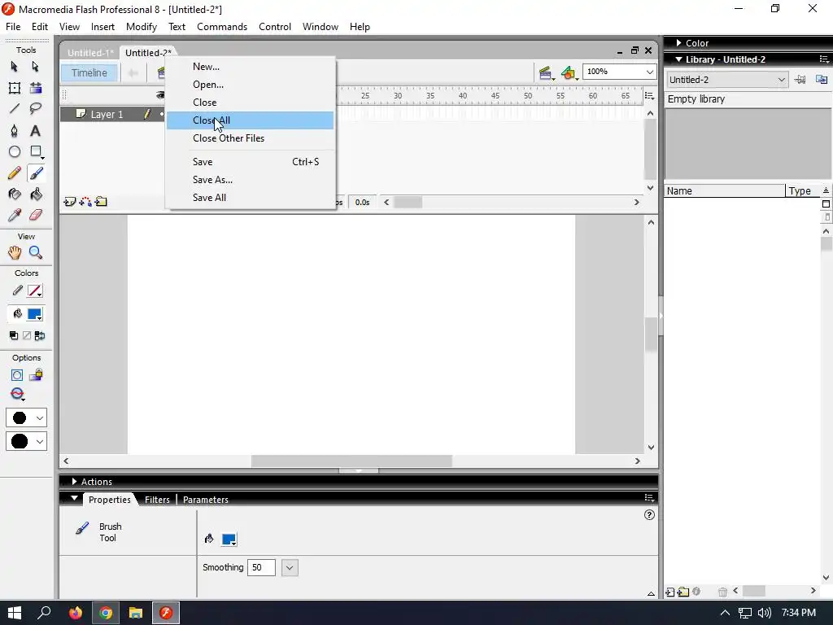Click the New Symbol icon in Library

(x=670, y=592)
